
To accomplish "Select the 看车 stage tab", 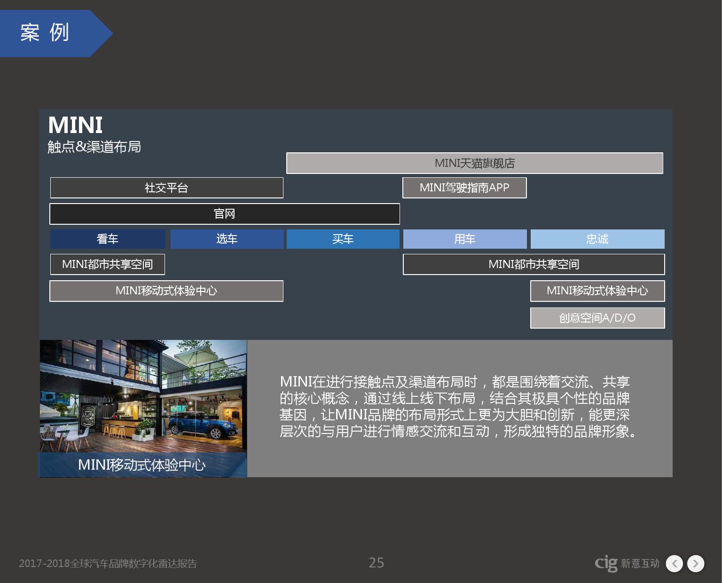I will [108, 239].
